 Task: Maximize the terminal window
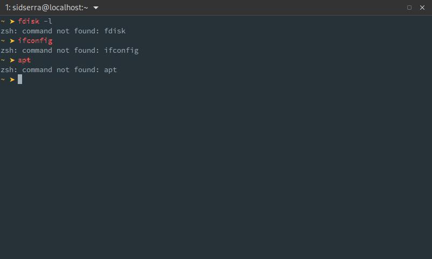409,8
